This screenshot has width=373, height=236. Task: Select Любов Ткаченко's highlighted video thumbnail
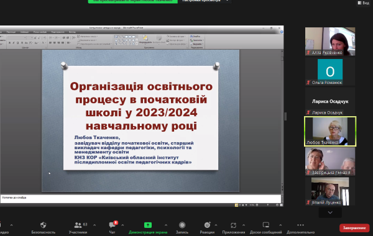coord(330,132)
